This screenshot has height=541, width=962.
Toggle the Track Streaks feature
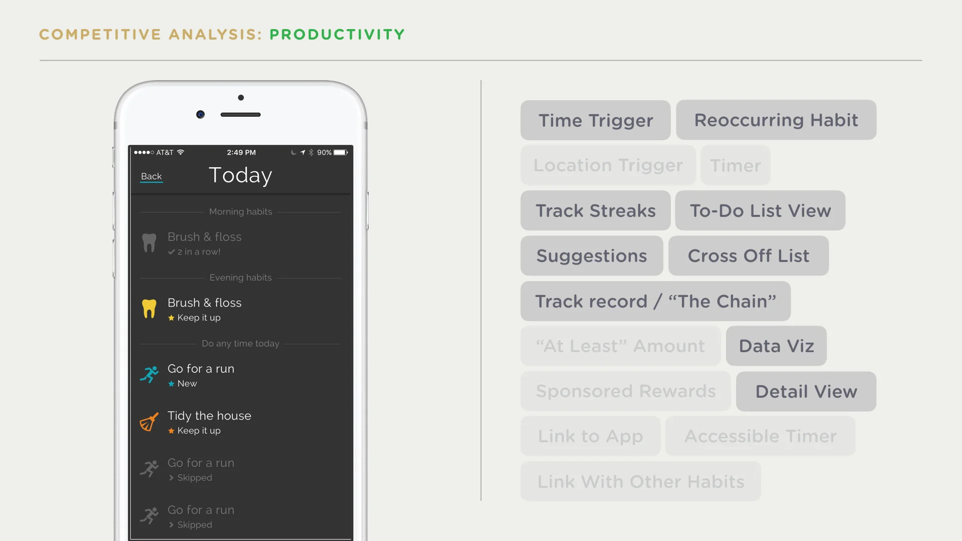(596, 210)
